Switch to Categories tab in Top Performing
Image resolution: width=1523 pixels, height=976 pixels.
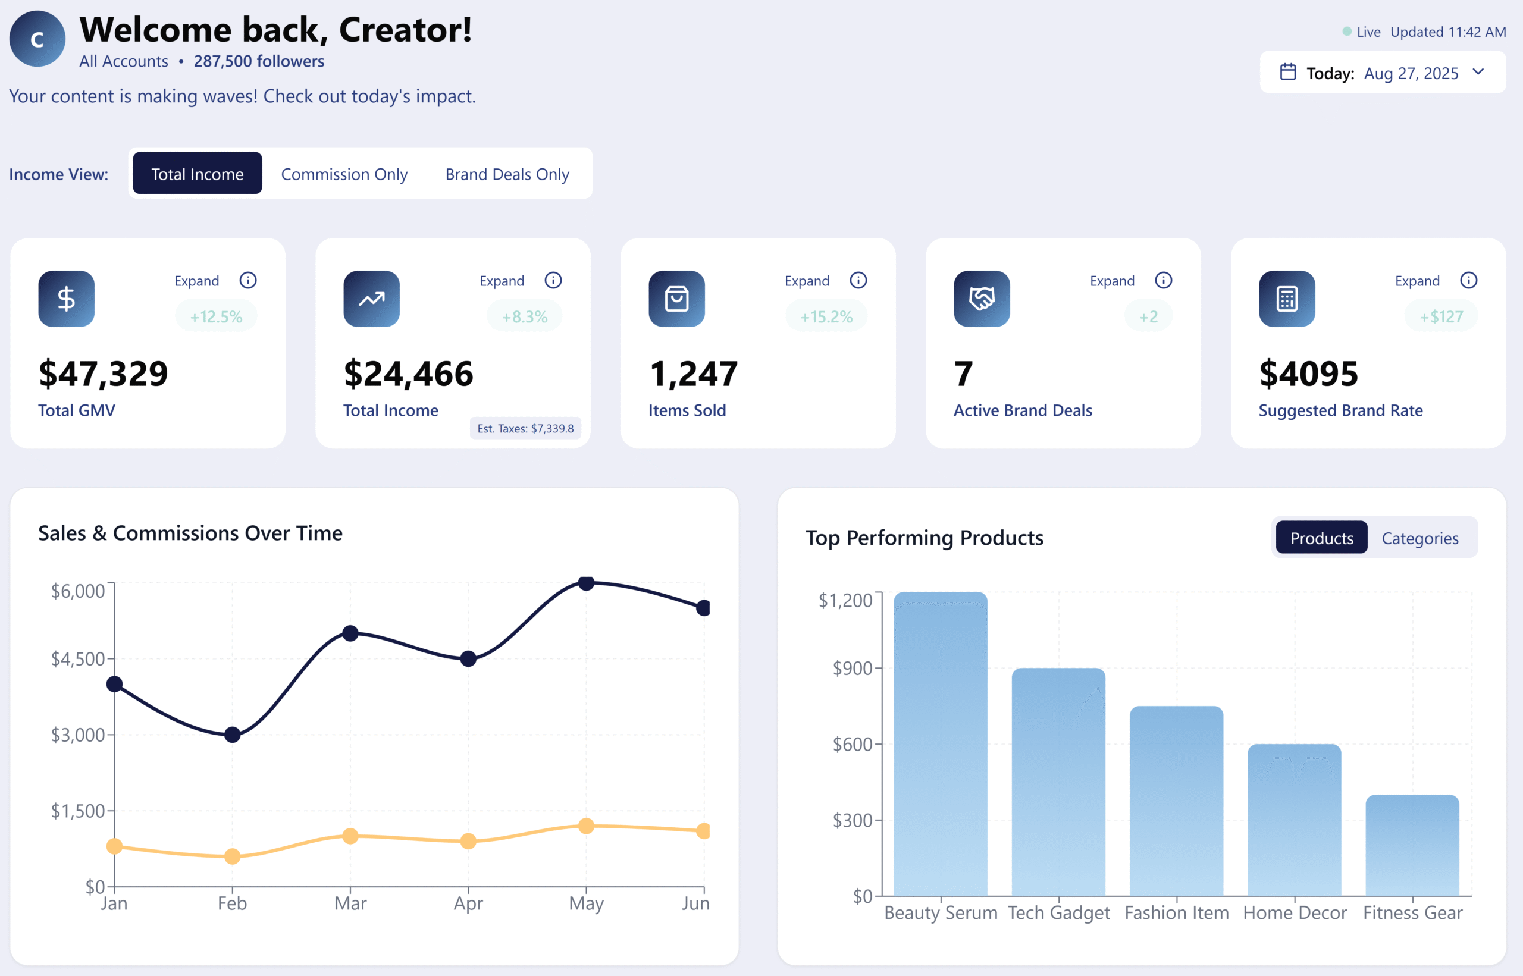click(x=1419, y=538)
